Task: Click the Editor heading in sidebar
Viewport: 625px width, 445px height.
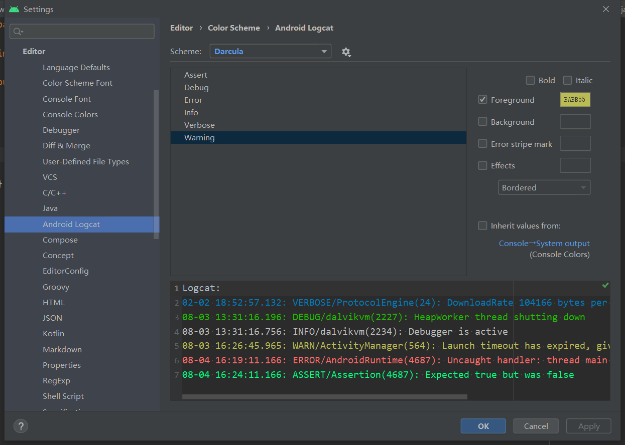Action: coord(34,51)
